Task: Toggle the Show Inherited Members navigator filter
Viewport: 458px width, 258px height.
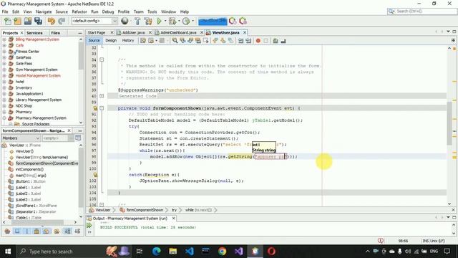Action: click(x=7, y=231)
